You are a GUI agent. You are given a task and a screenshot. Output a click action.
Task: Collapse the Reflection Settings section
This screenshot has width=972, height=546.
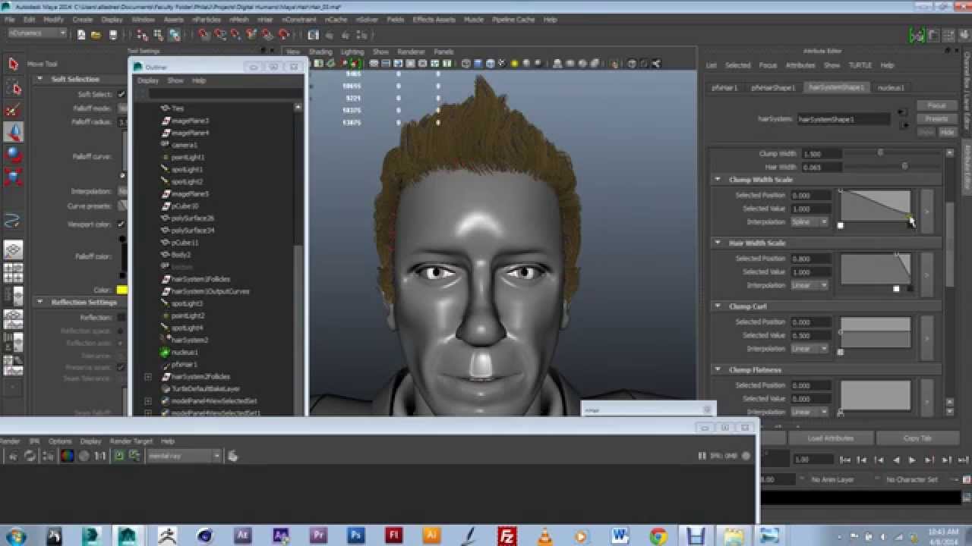40,303
